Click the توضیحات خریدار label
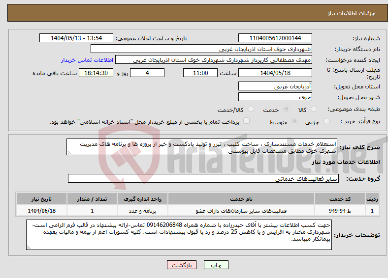This screenshot has height=278, width=388. [357, 235]
